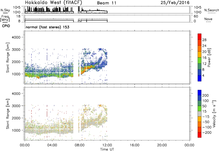Click the date '25/Feb/2016'
This screenshot has width=219, height=151.
tap(175, 3)
